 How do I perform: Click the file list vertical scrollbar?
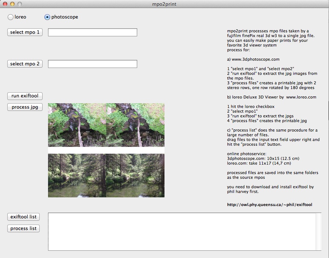click(318, 231)
